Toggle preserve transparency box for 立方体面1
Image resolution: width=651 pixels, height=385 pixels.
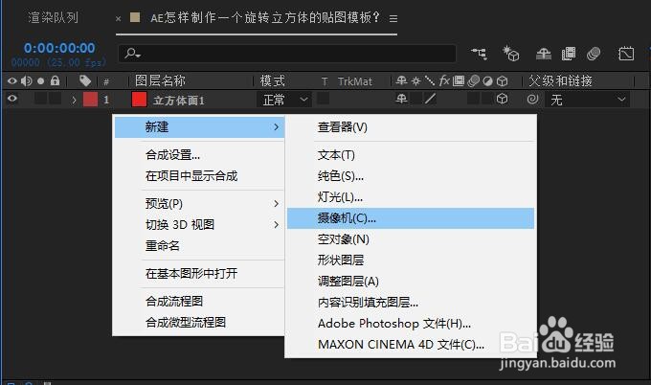coord(324,99)
